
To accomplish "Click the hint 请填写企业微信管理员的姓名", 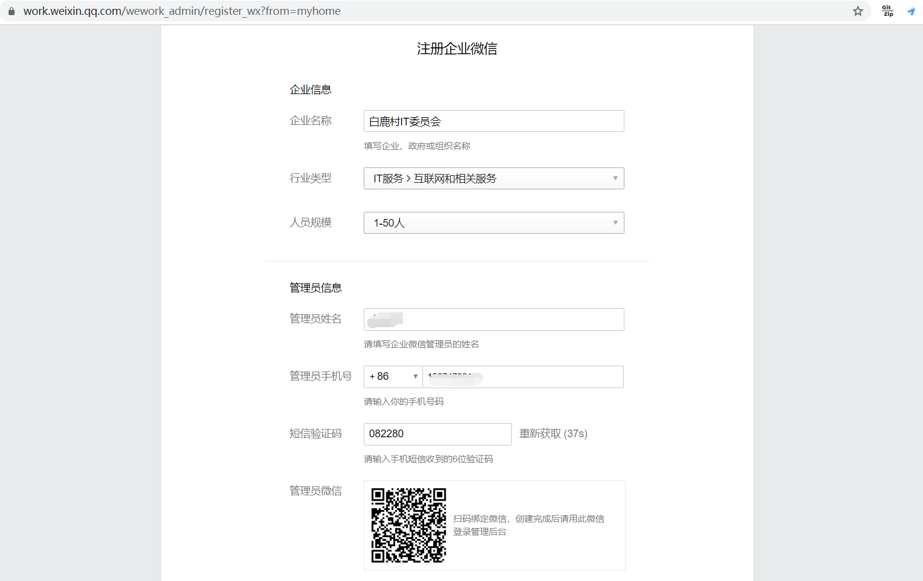I will click(x=422, y=344).
